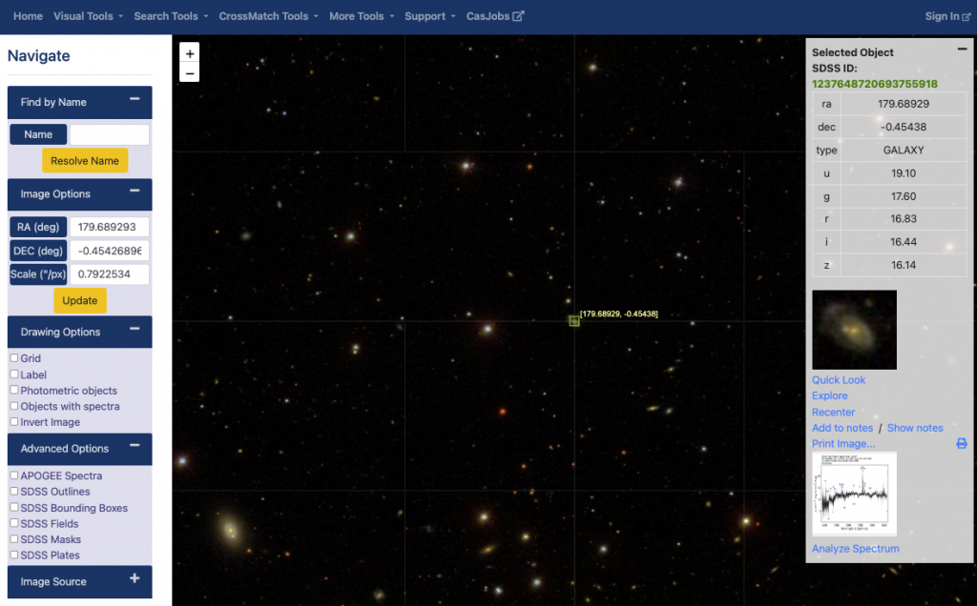Expand the Image Source section
Viewport: 977px width, 606px height.
click(x=135, y=578)
